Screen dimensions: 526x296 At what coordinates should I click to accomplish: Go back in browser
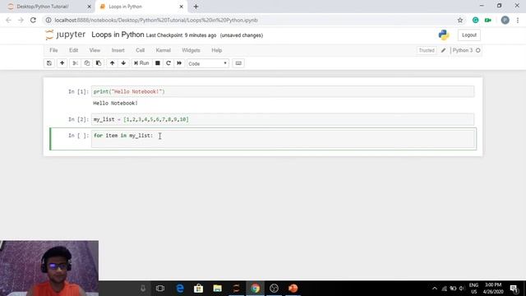(x=8, y=20)
